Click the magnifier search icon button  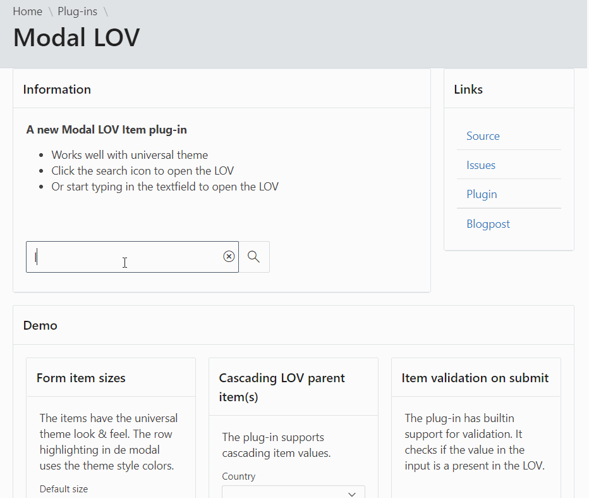pos(254,257)
